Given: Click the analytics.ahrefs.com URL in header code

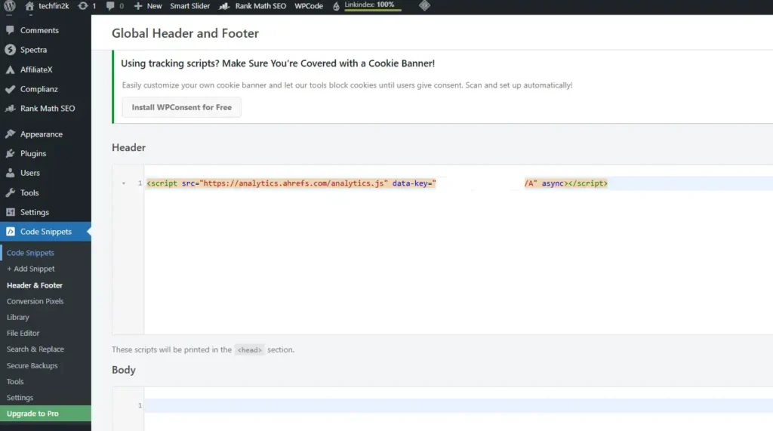Looking at the screenshot, I should tap(295, 183).
